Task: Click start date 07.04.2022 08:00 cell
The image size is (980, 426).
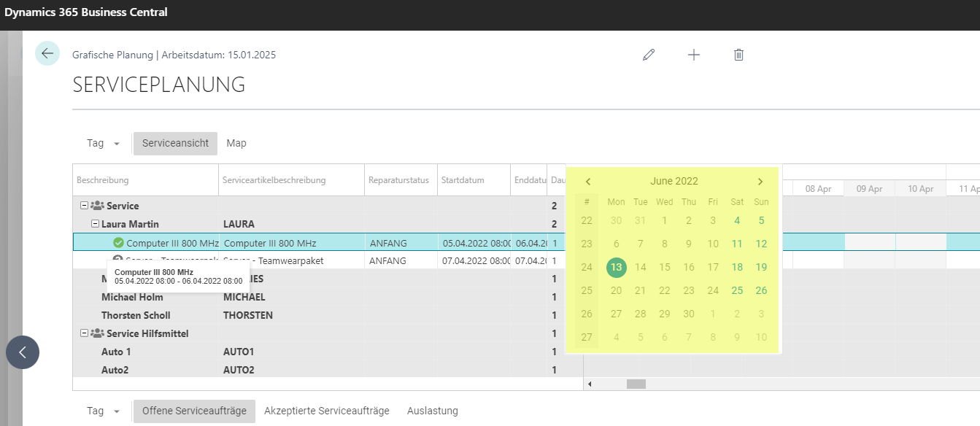Action: [474, 260]
